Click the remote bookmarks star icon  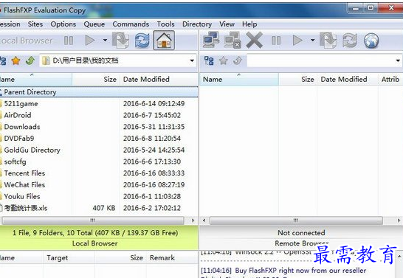224,61
